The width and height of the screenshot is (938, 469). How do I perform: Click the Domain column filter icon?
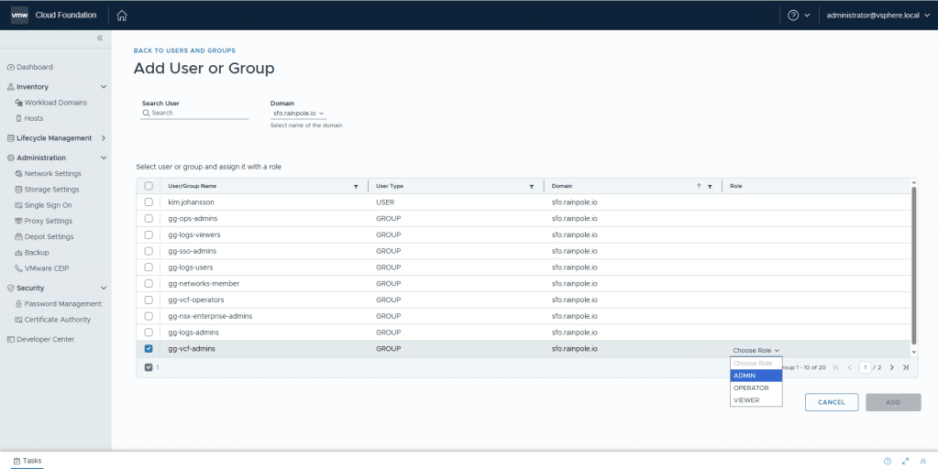(710, 186)
